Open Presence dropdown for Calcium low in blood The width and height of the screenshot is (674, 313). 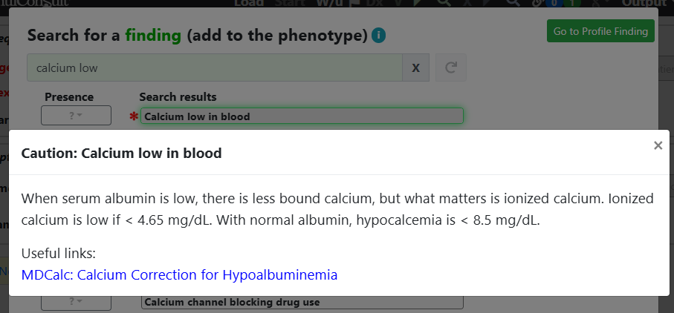(76, 116)
